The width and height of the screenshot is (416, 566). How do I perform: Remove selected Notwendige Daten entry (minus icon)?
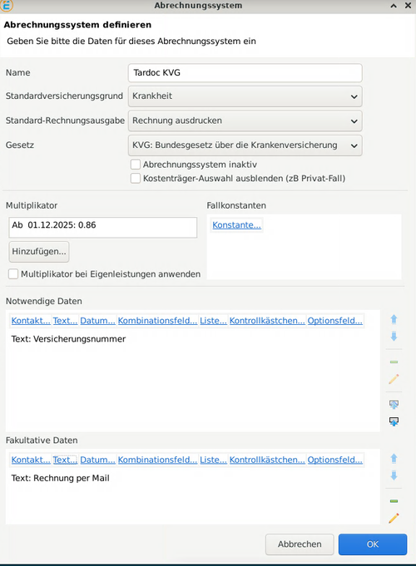tap(394, 362)
